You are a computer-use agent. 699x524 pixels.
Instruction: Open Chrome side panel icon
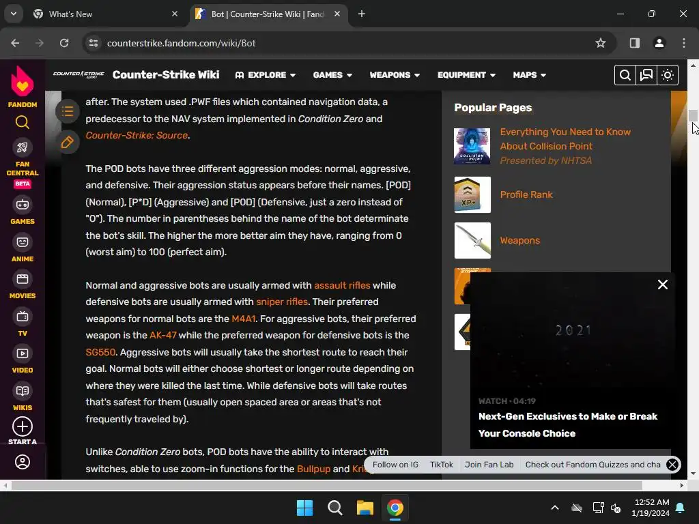[x=634, y=43]
